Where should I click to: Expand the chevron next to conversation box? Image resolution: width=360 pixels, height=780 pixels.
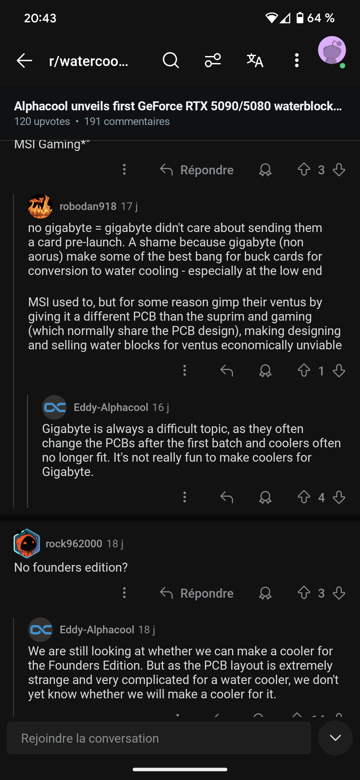335,738
